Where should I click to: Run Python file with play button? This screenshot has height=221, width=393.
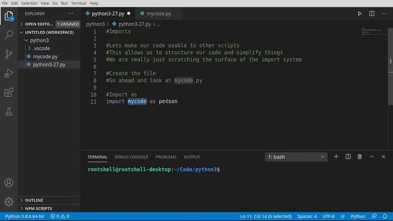coord(360,14)
